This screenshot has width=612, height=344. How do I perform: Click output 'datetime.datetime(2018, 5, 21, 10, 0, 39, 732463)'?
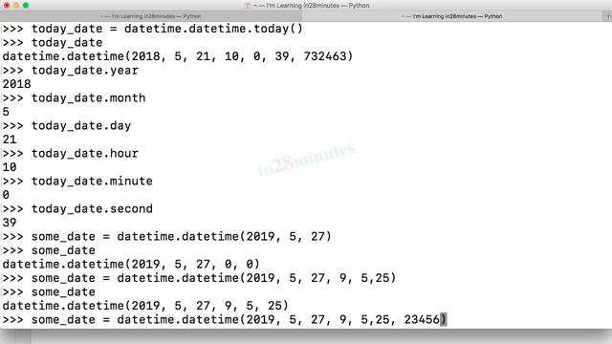pyautogui.click(x=178, y=56)
